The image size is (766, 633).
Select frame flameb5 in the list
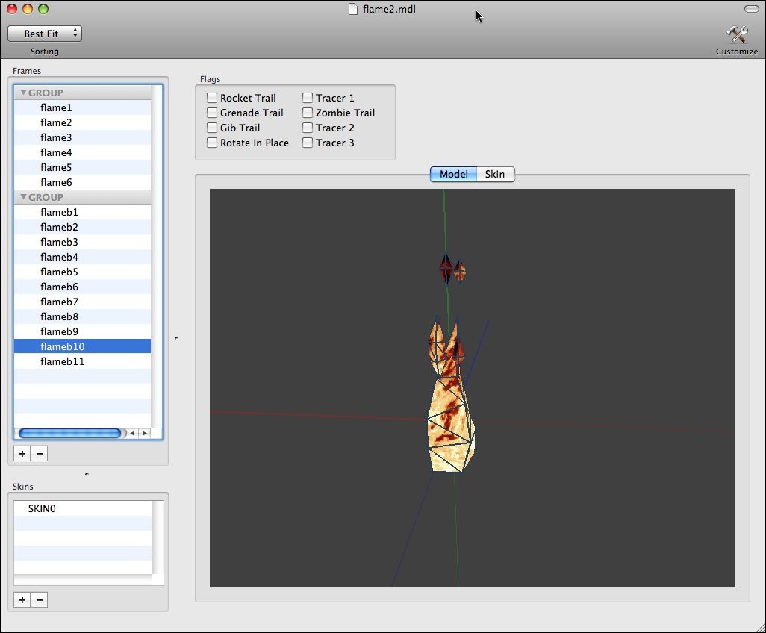(x=59, y=272)
